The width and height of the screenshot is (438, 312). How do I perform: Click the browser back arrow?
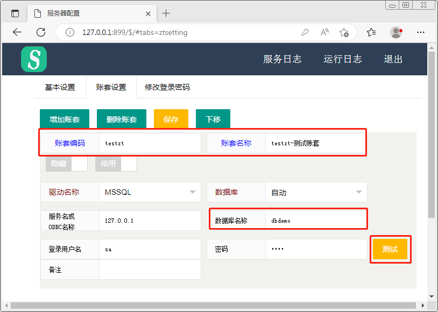click(17, 32)
